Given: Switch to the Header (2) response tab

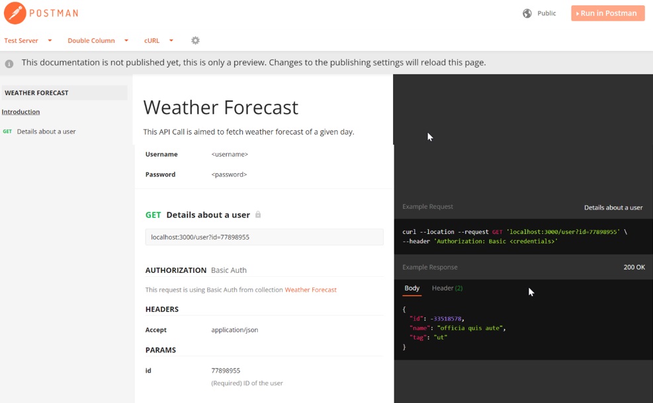Looking at the screenshot, I should (447, 288).
